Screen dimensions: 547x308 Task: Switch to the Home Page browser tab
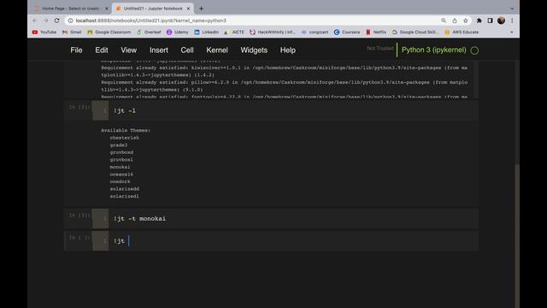coord(70,9)
